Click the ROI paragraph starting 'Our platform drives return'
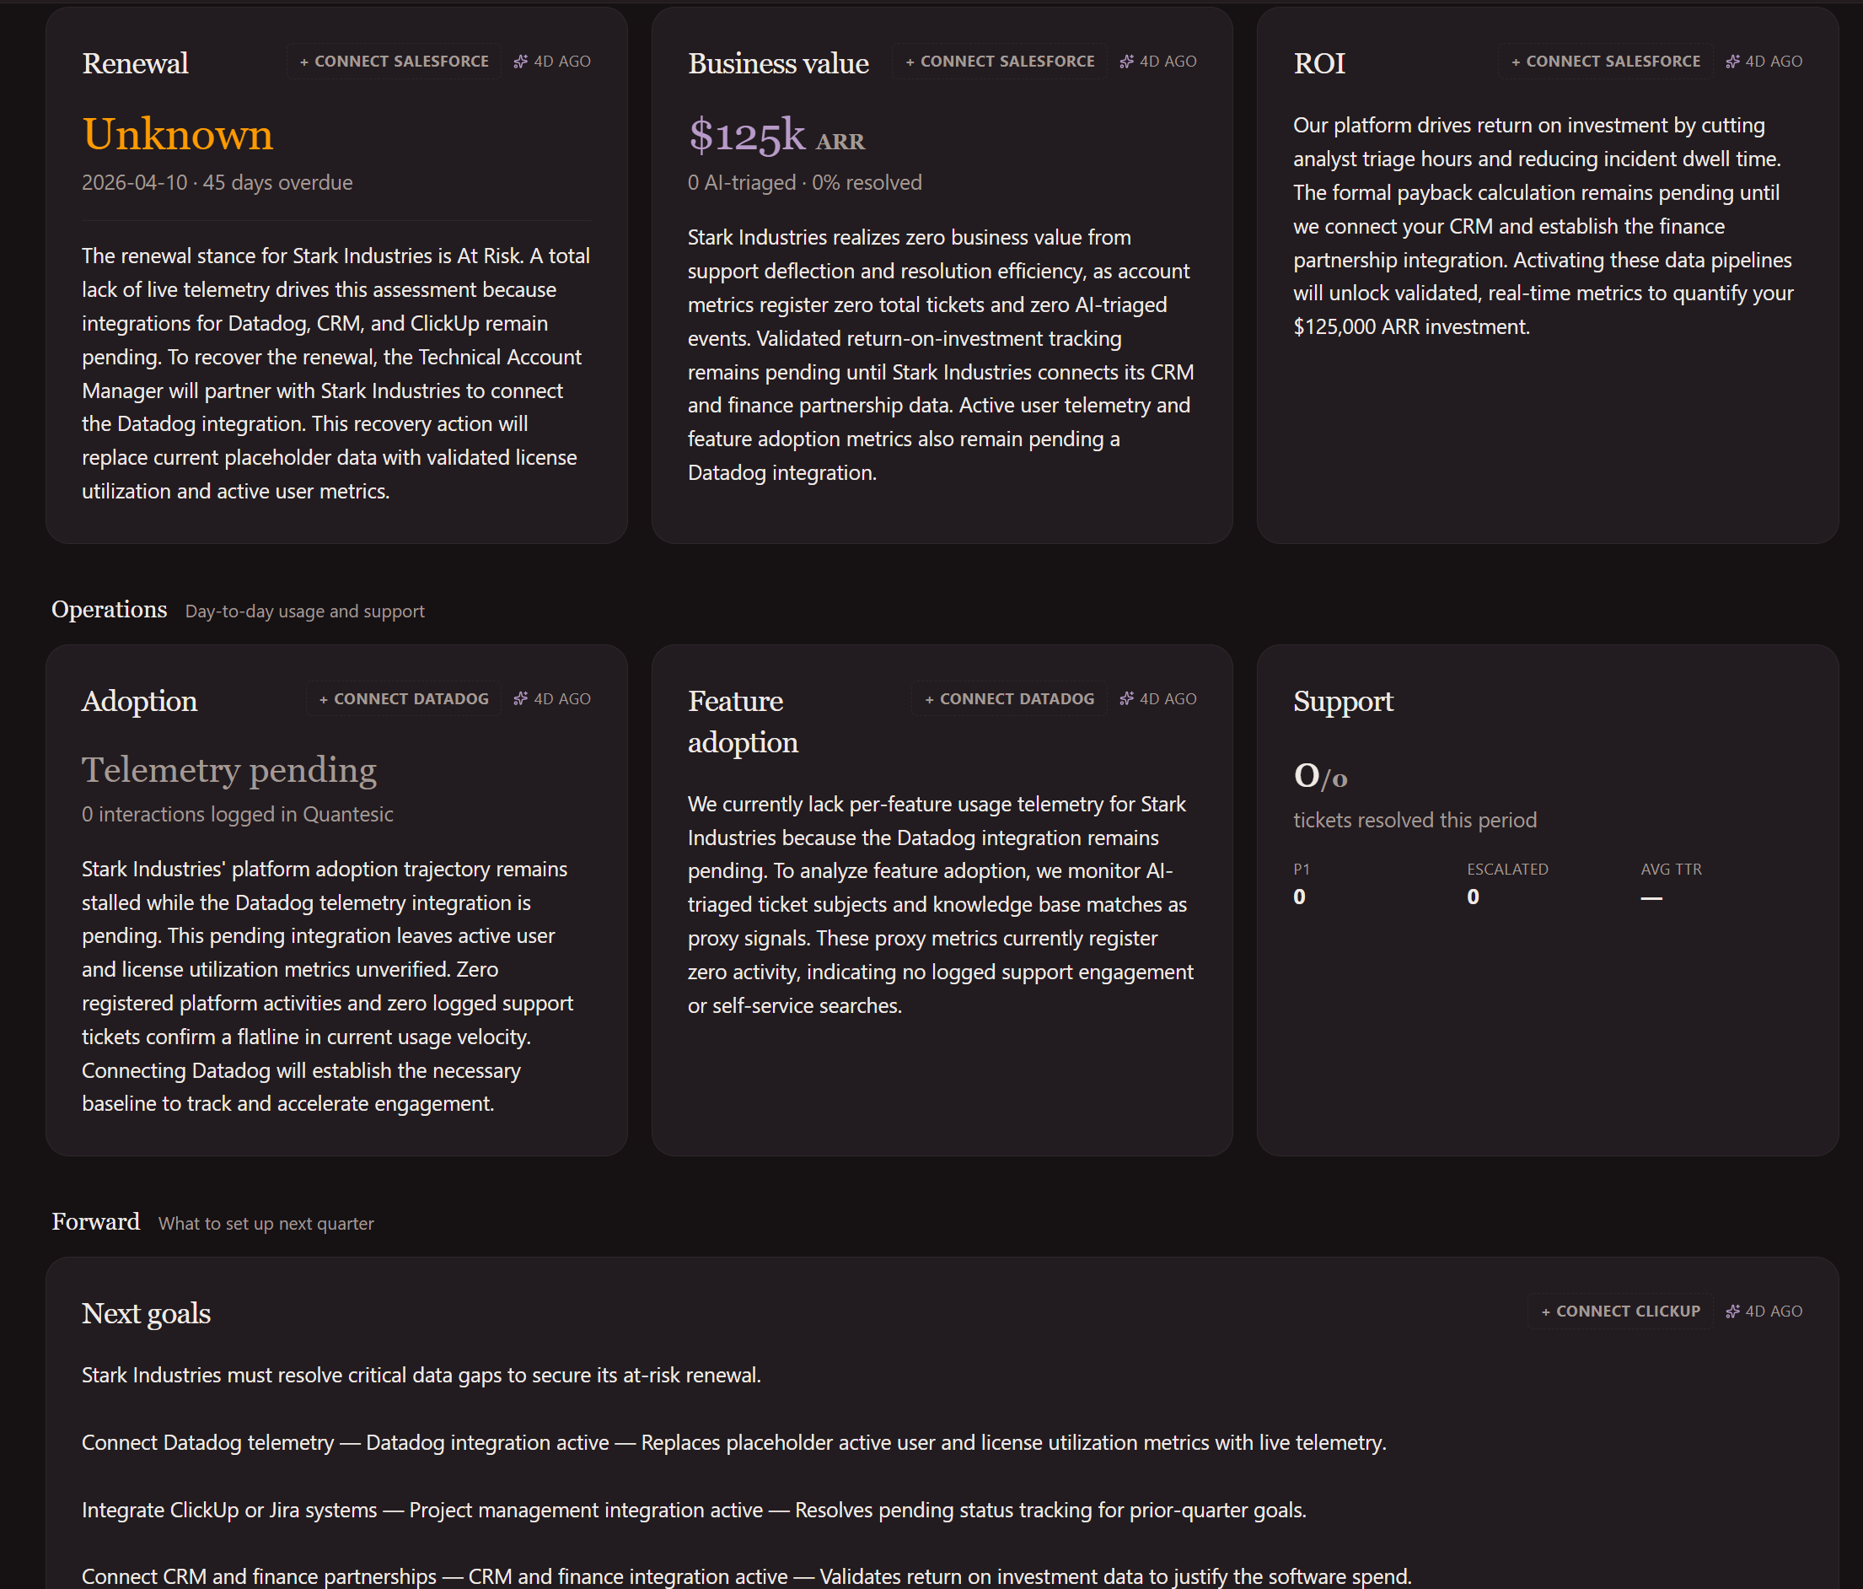The image size is (1863, 1589). [x=1544, y=226]
